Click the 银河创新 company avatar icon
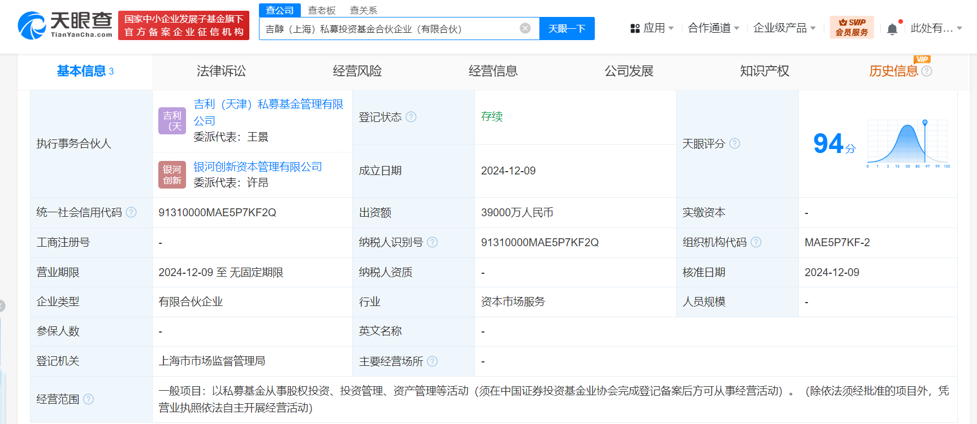Image resolution: width=977 pixels, height=424 pixels. [x=172, y=174]
